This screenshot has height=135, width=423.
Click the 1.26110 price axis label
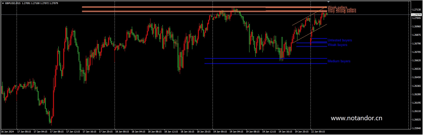point(416,111)
